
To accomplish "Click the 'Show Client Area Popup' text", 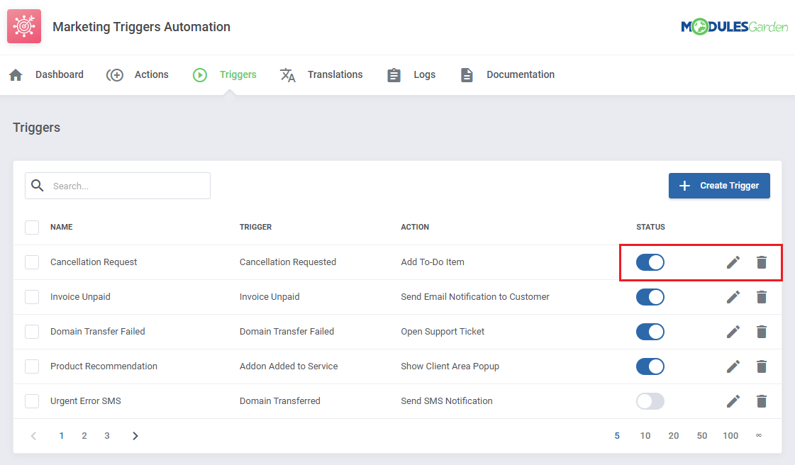I will coord(450,366).
